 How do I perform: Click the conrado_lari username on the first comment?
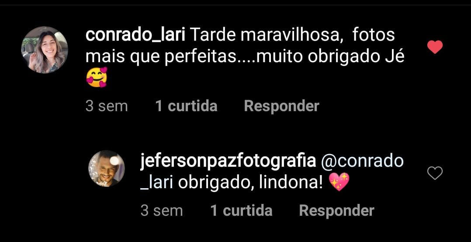pyautogui.click(x=135, y=36)
